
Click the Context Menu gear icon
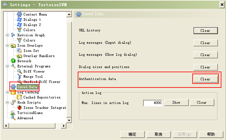pos(19,14)
